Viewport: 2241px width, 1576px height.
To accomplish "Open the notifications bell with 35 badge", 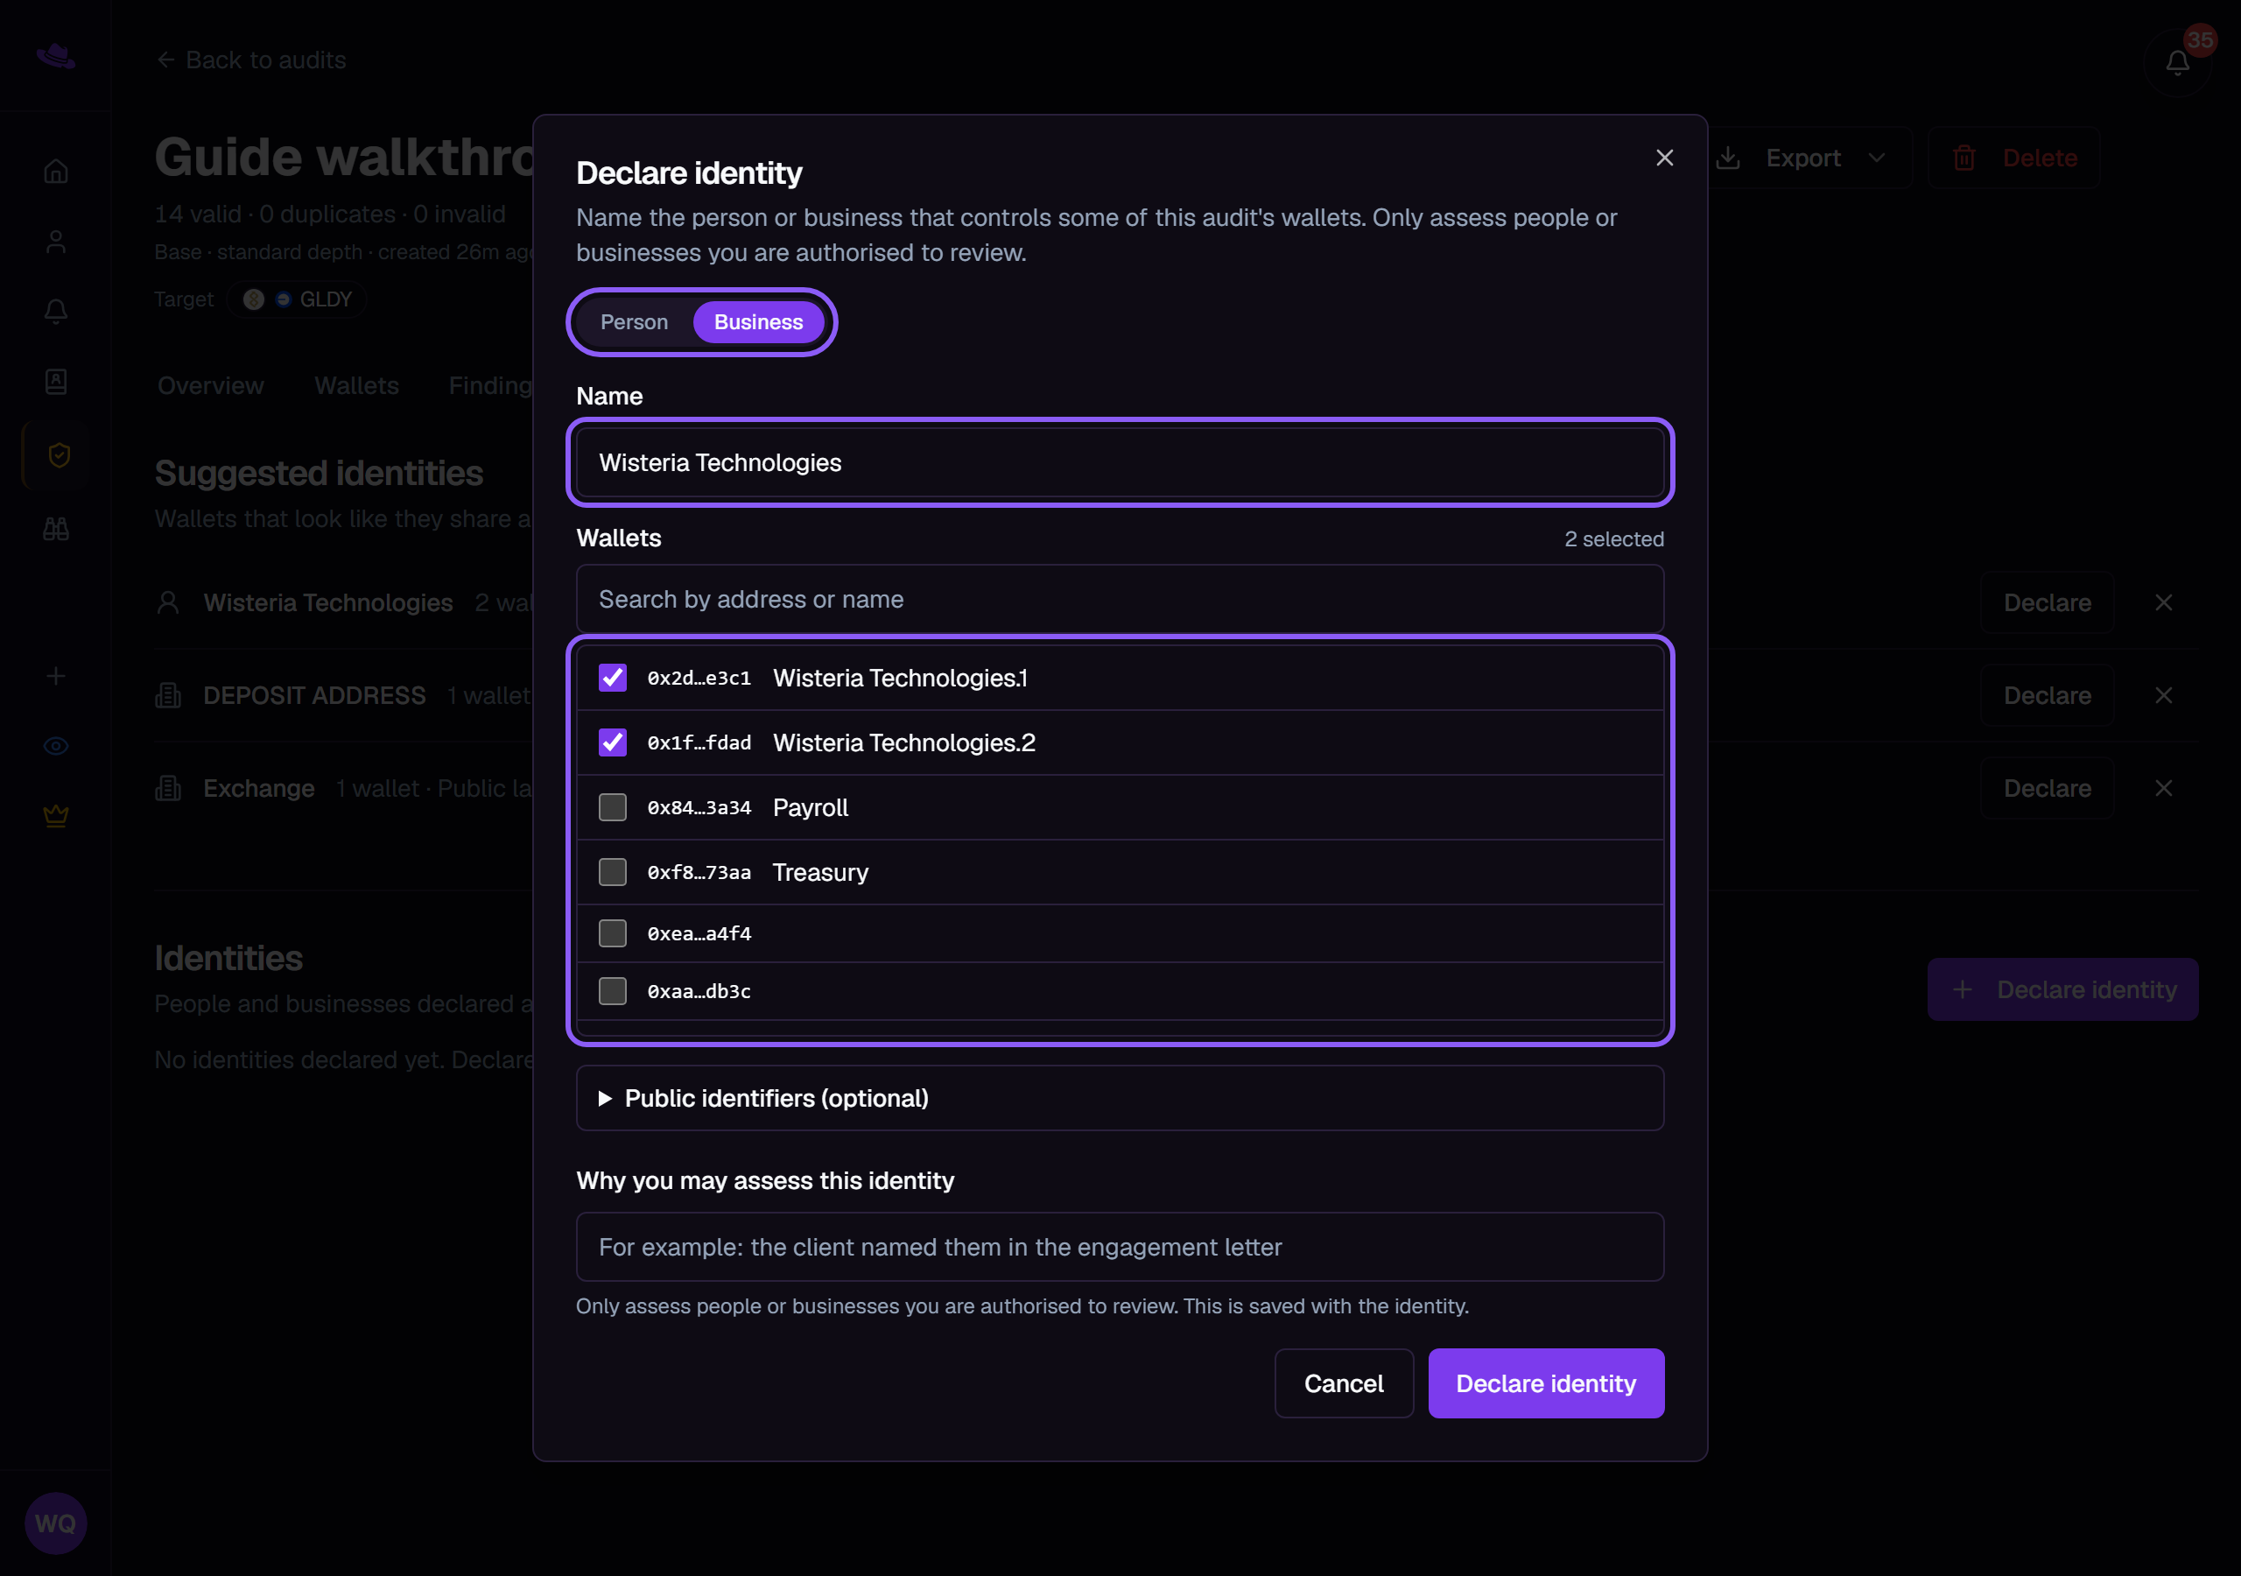I will coord(2178,62).
